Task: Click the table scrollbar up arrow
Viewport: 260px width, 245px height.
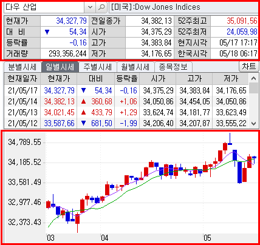Action: [253, 78]
